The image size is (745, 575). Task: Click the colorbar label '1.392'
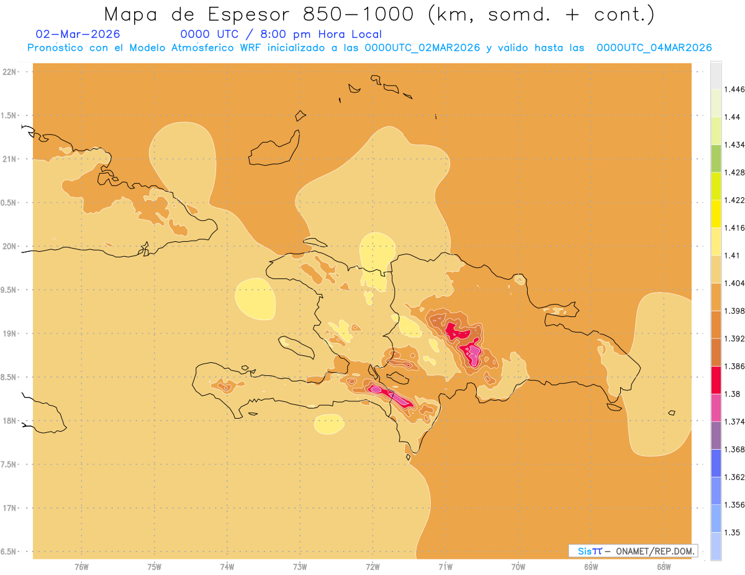(x=734, y=339)
